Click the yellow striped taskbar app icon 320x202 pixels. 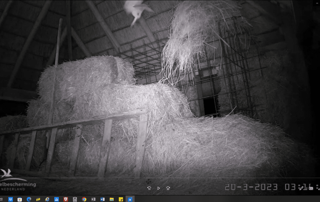coord(38,199)
